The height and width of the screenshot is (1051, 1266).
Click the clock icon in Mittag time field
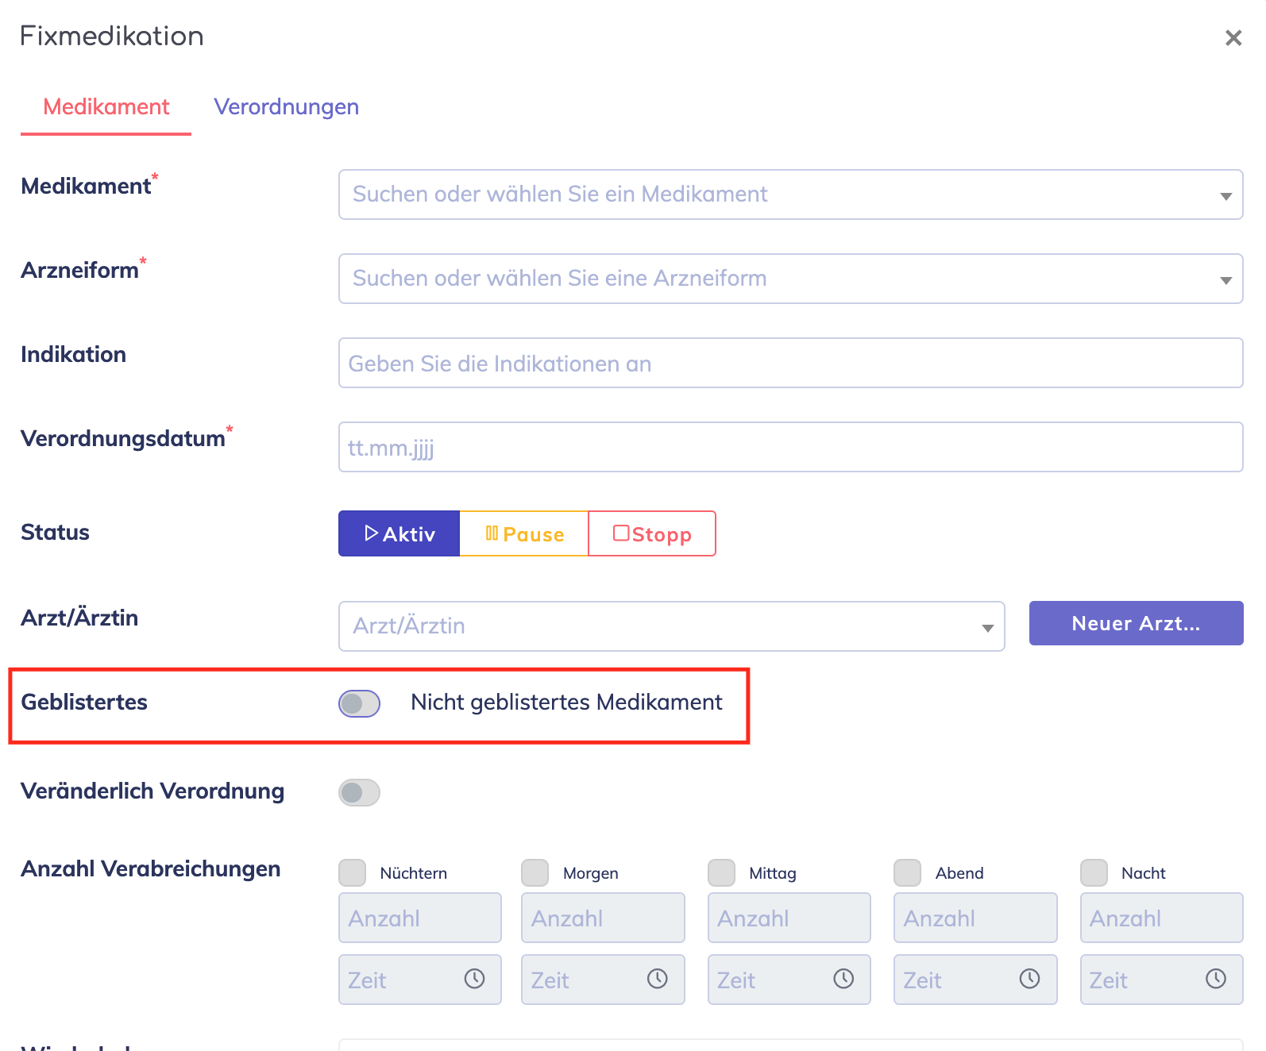(x=843, y=979)
